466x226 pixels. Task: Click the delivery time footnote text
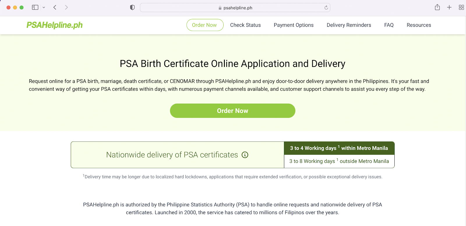tap(233, 176)
